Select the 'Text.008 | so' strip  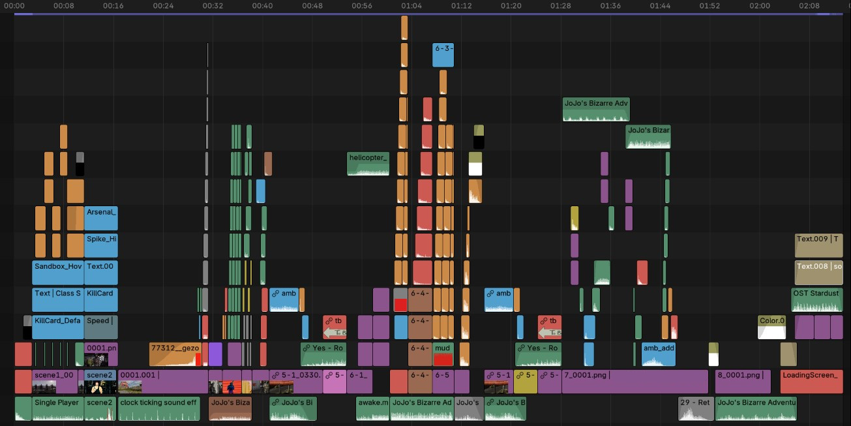(x=819, y=273)
